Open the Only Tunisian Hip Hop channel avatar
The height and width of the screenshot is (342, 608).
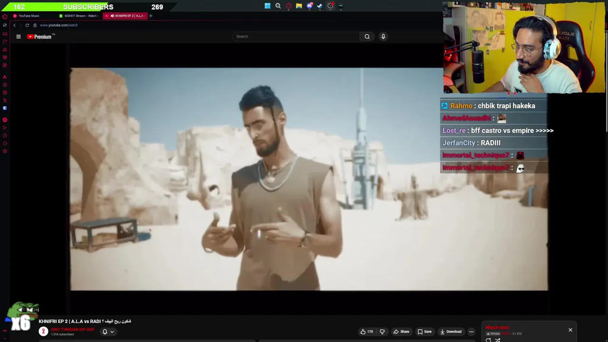pos(43,332)
